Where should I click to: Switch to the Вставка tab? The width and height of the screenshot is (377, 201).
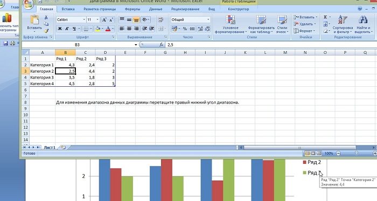point(68,9)
